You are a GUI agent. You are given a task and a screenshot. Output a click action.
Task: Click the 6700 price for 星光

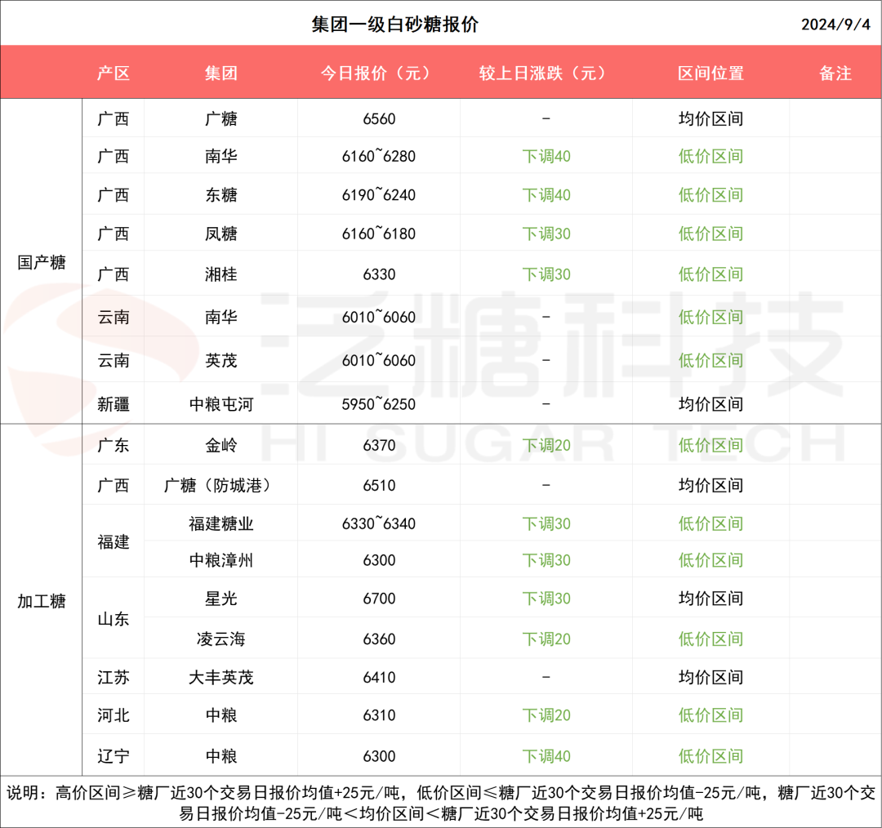coord(379,599)
